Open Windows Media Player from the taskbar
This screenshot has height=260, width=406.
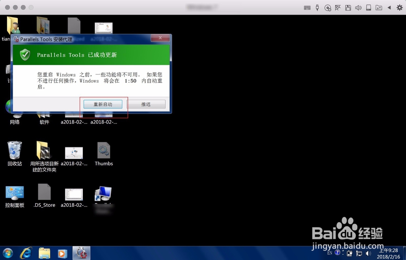(62, 253)
